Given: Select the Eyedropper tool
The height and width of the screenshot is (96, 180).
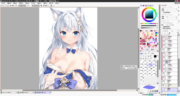Looking at the screenshot, I should [x=151, y=59].
